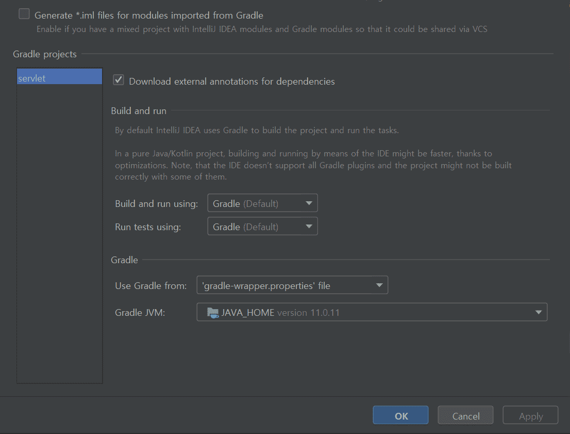Click the 'Build and run using:' label

coord(157,204)
